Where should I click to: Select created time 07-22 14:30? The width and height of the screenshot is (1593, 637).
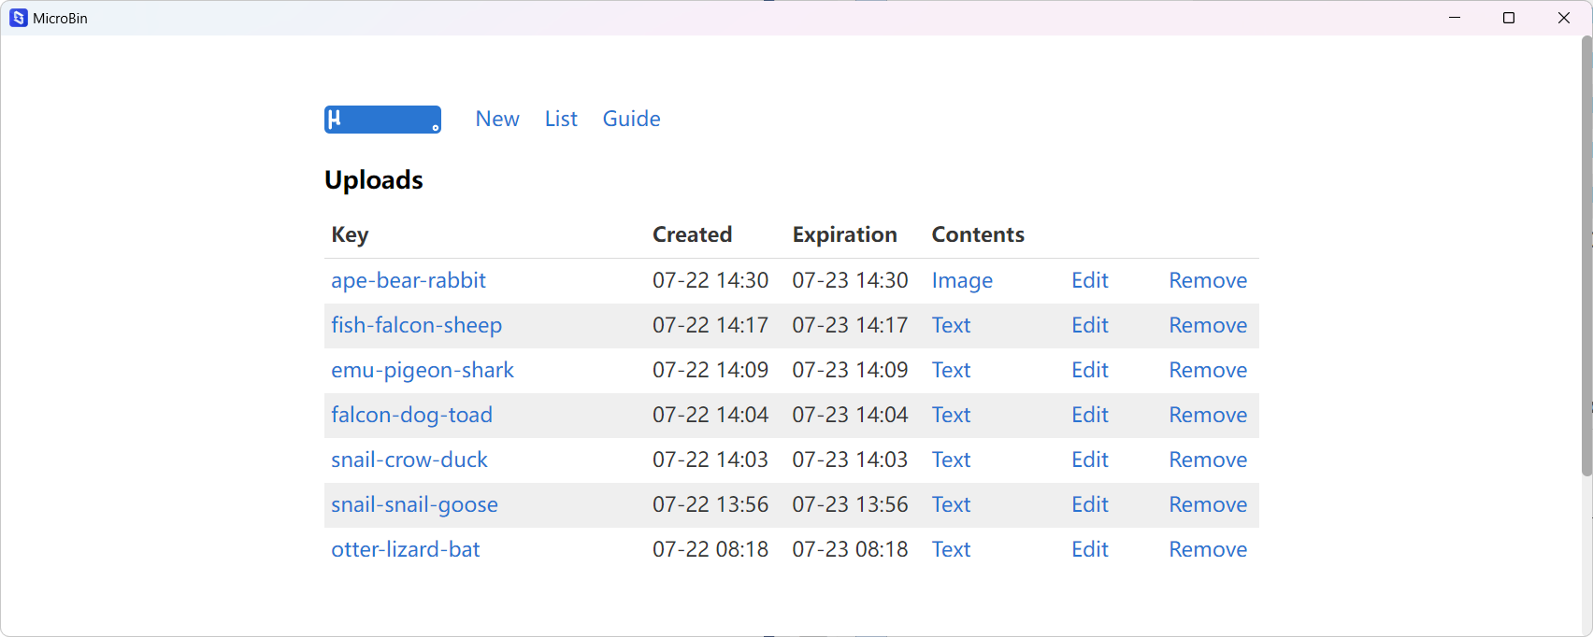point(710,280)
